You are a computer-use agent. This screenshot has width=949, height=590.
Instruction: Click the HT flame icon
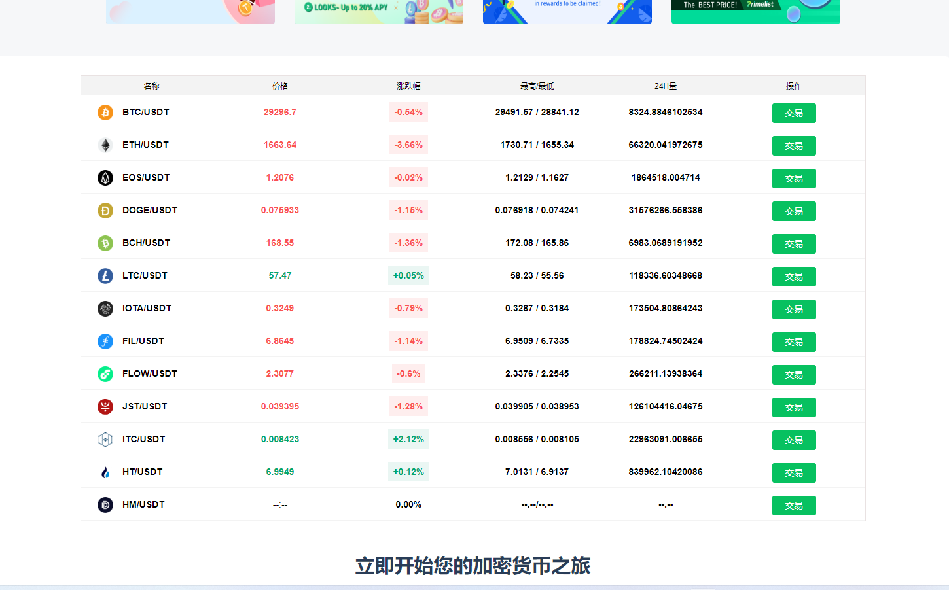click(105, 472)
